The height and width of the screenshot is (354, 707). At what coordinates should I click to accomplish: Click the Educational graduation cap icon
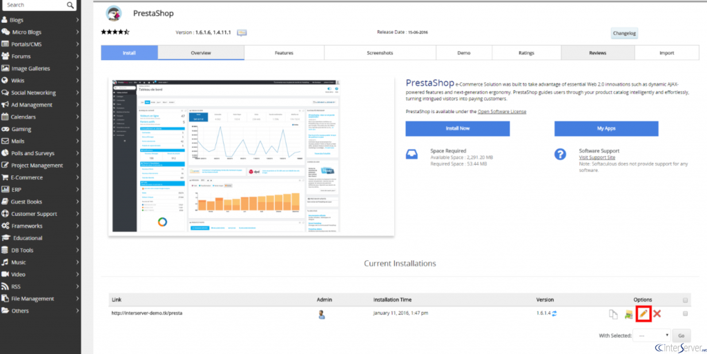(x=6, y=238)
